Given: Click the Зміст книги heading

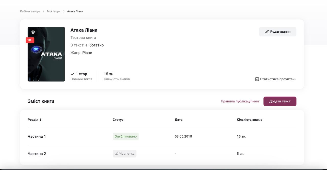Looking at the screenshot, I should [41, 101].
